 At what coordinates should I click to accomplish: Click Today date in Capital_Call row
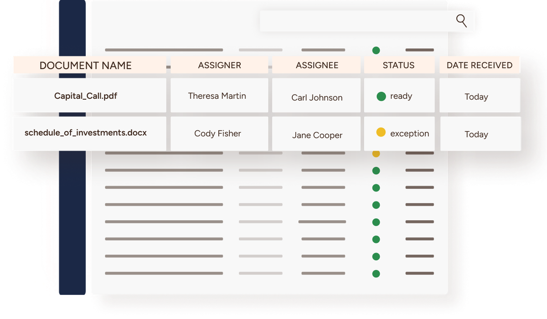click(x=476, y=97)
